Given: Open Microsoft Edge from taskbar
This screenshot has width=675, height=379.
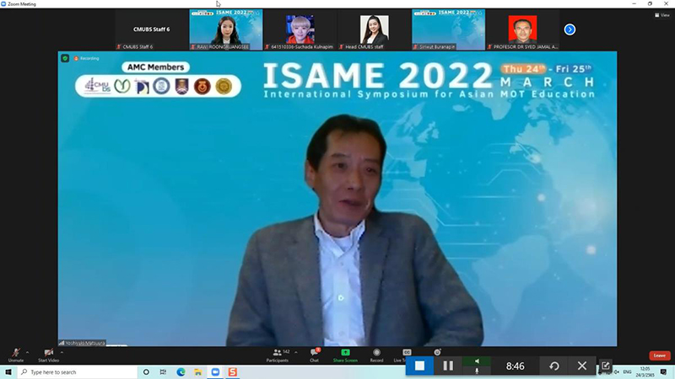Looking at the screenshot, I should [181, 371].
